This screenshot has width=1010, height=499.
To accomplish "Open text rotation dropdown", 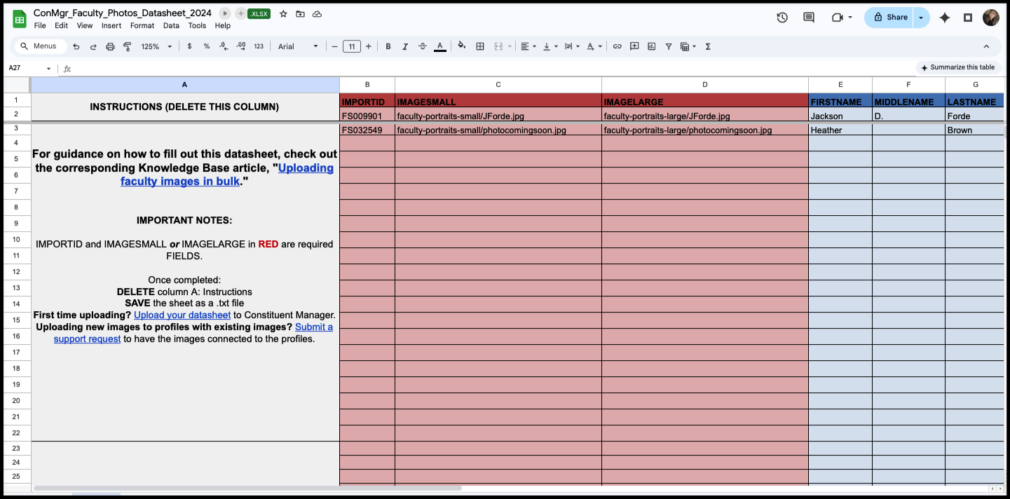I will pyautogui.click(x=594, y=46).
